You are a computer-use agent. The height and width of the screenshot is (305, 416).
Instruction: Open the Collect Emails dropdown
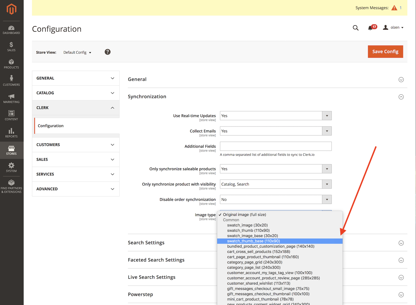[x=275, y=131]
